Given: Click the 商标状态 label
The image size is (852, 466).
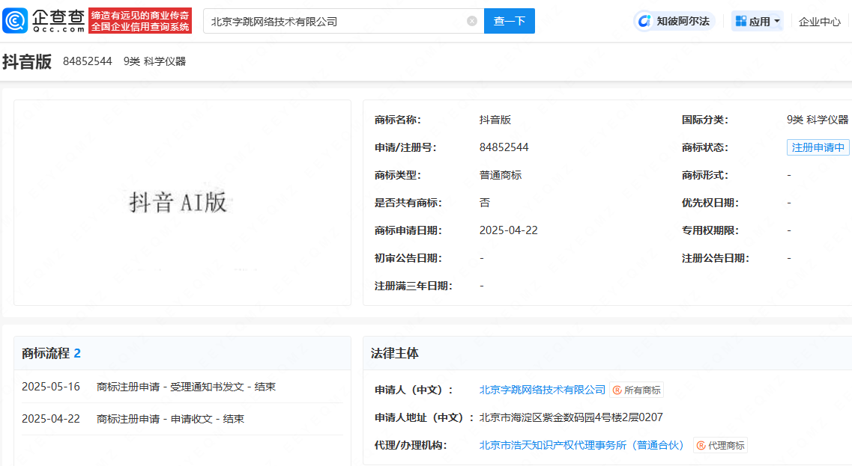Looking at the screenshot, I should (704, 147).
